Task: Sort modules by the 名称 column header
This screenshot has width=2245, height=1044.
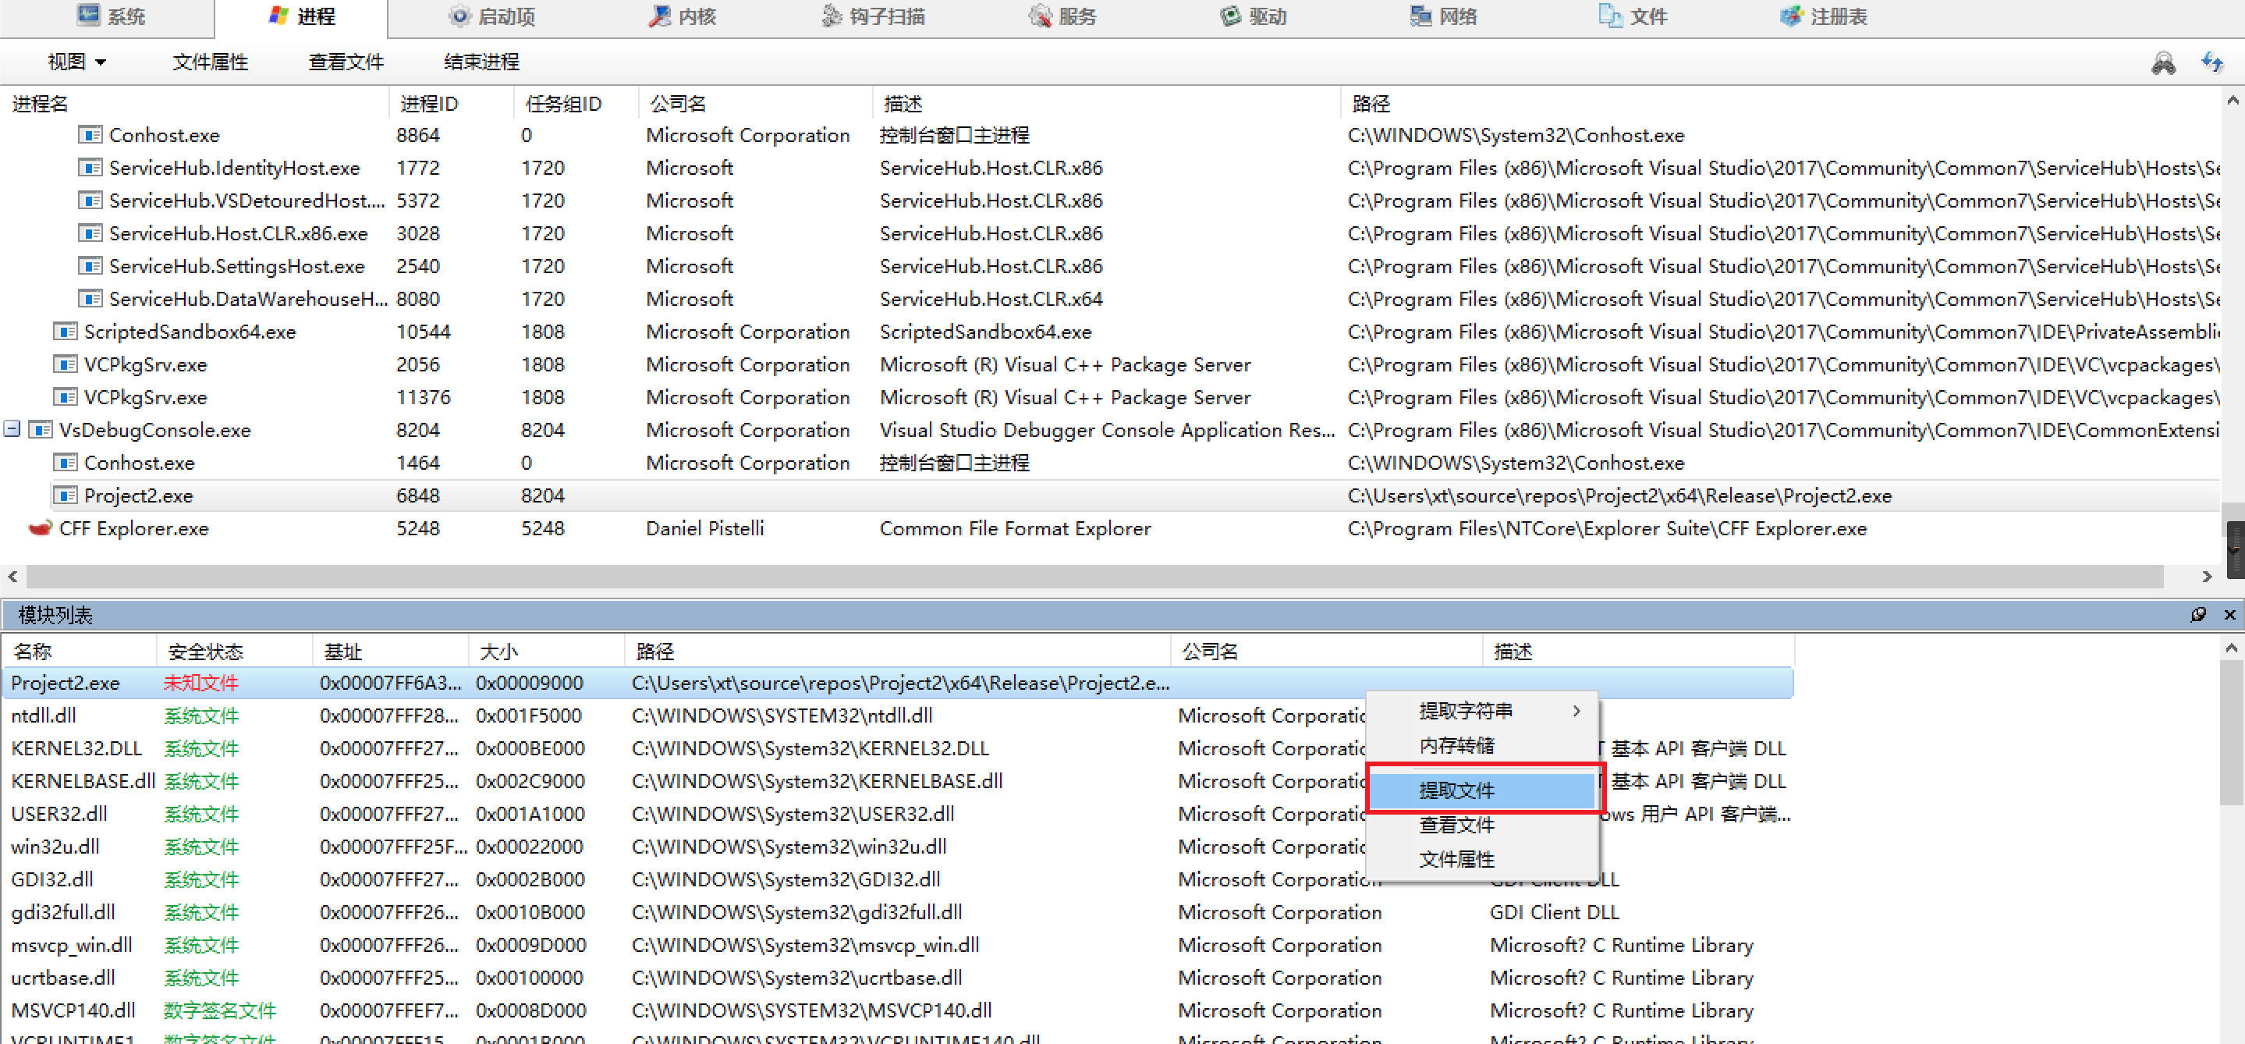Action: point(80,651)
